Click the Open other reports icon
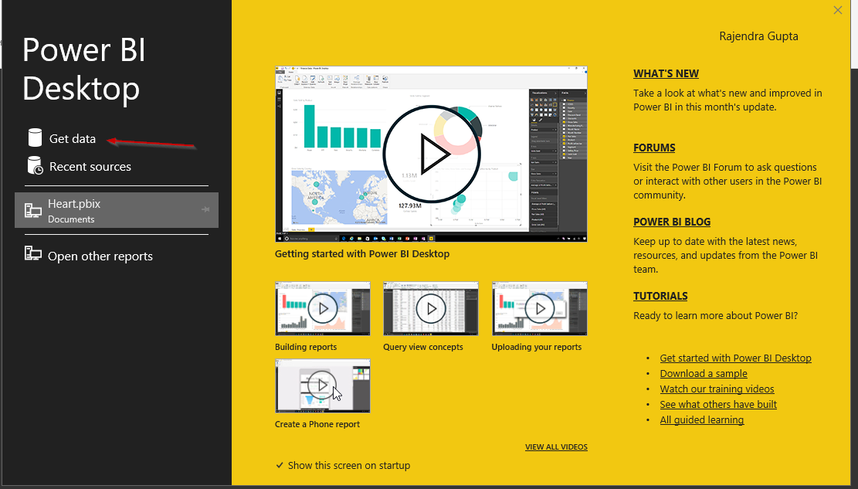This screenshot has width=858, height=489. click(33, 256)
